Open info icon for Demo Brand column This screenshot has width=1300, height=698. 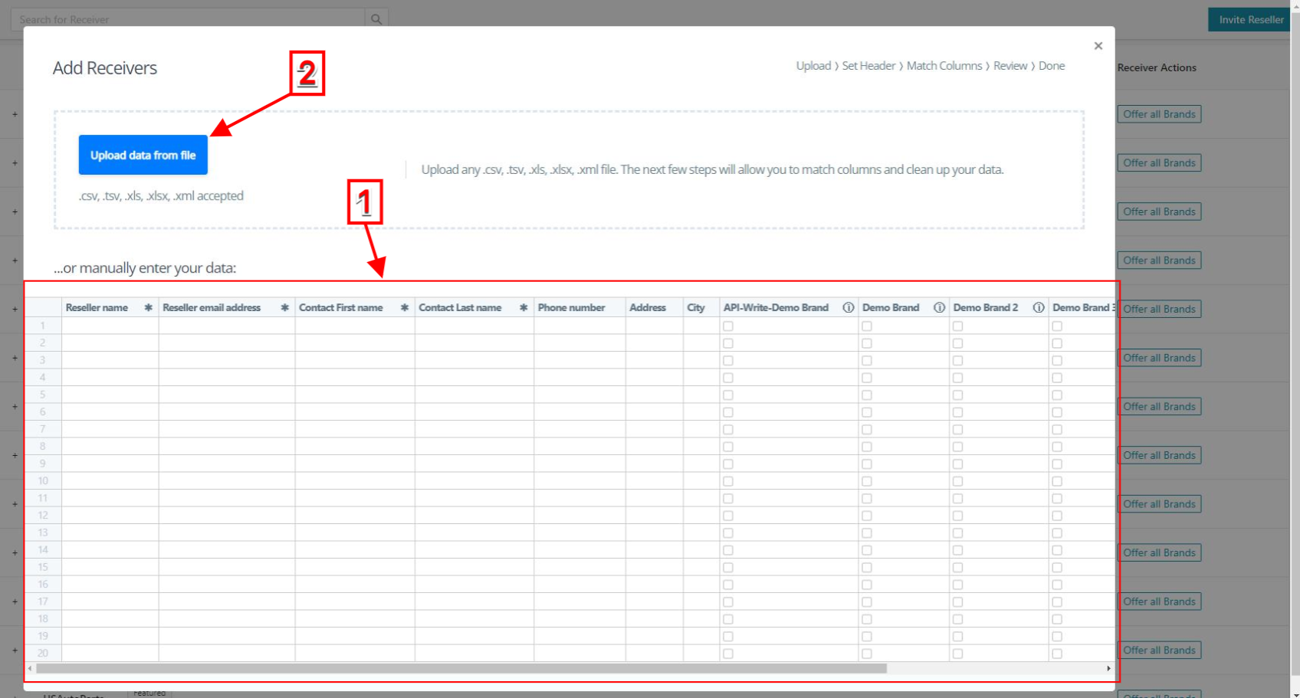tap(939, 307)
